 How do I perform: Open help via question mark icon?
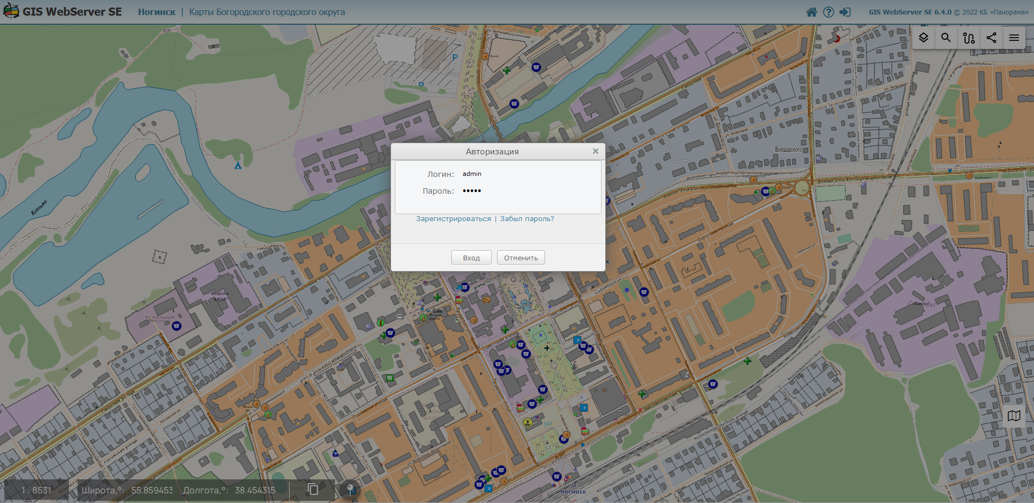pos(828,12)
